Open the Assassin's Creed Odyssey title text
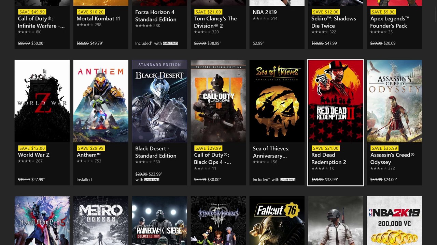The height and width of the screenshot is (245, 437). point(392,159)
